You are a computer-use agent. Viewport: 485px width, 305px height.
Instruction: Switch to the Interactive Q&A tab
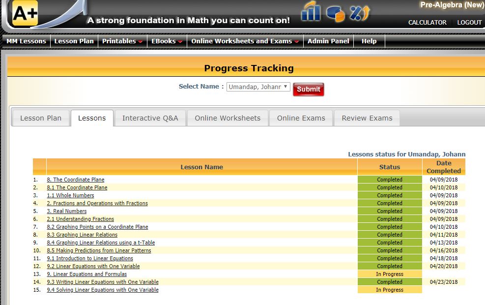point(150,118)
